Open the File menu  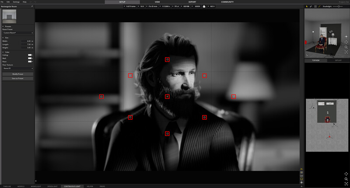[x=2, y=2]
